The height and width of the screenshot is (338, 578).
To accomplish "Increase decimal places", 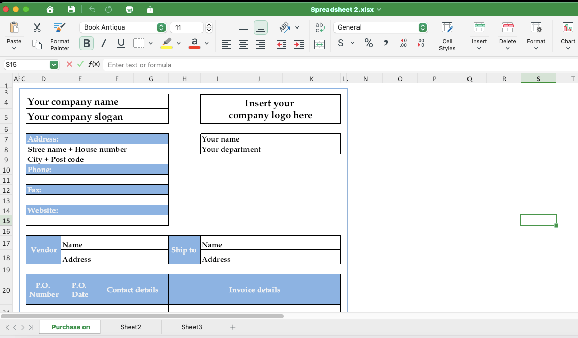I will [403, 43].
